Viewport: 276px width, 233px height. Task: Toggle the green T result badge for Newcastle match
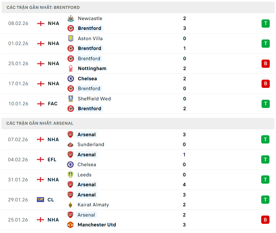pos(265,23)
